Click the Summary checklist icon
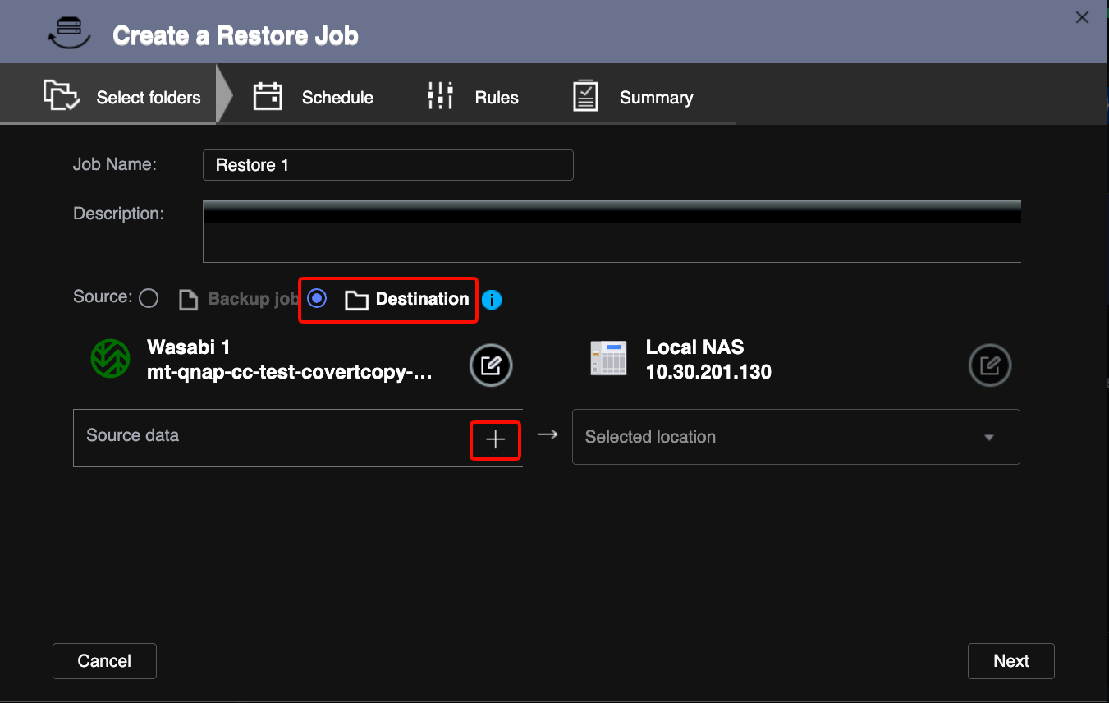 pos(585,96)
